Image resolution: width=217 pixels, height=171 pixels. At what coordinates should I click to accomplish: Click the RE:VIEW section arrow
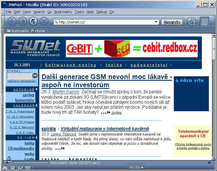[x=36, y=137]
